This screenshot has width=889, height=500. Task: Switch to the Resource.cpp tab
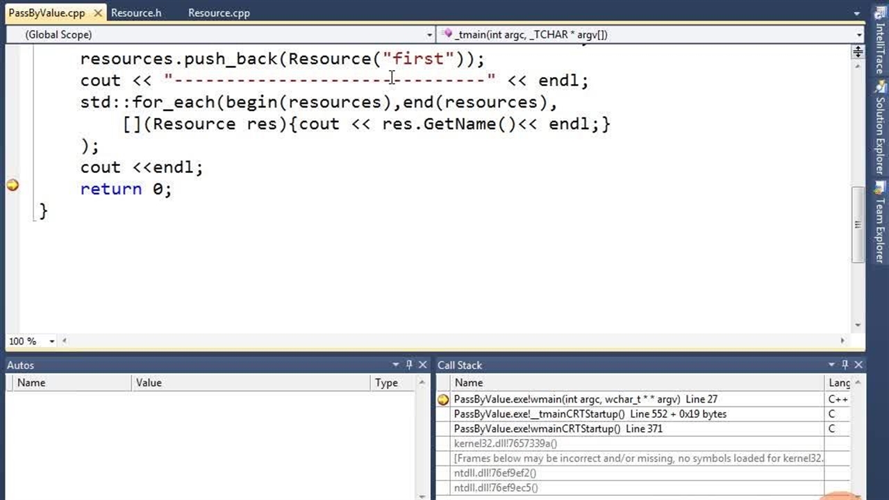tap(219, 12)
